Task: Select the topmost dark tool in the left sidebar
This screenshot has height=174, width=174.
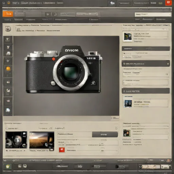Action: pyautogui.click(x=8, y=39)
